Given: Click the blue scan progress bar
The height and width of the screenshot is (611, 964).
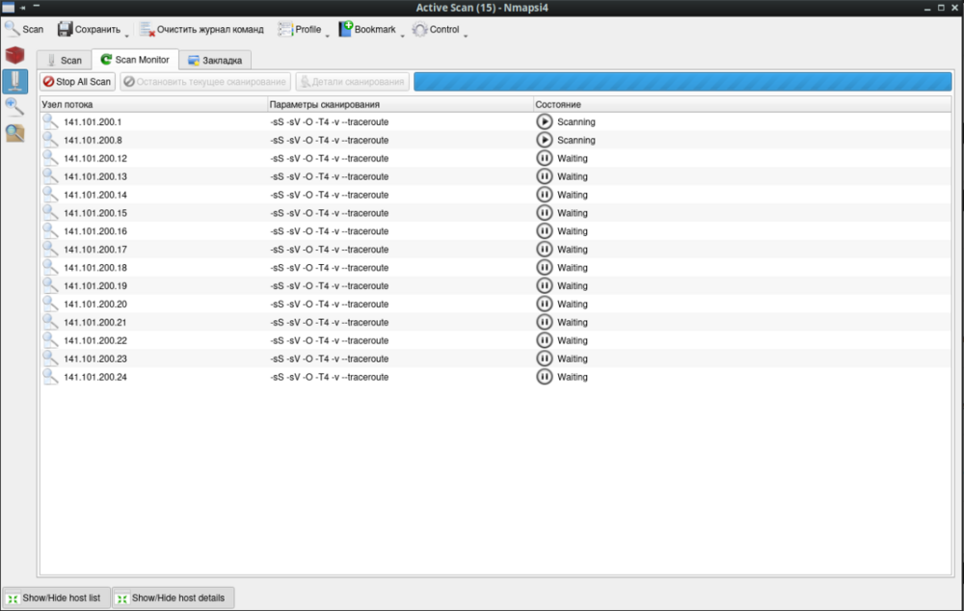Looking at the screenshot, I should (683, 82).
